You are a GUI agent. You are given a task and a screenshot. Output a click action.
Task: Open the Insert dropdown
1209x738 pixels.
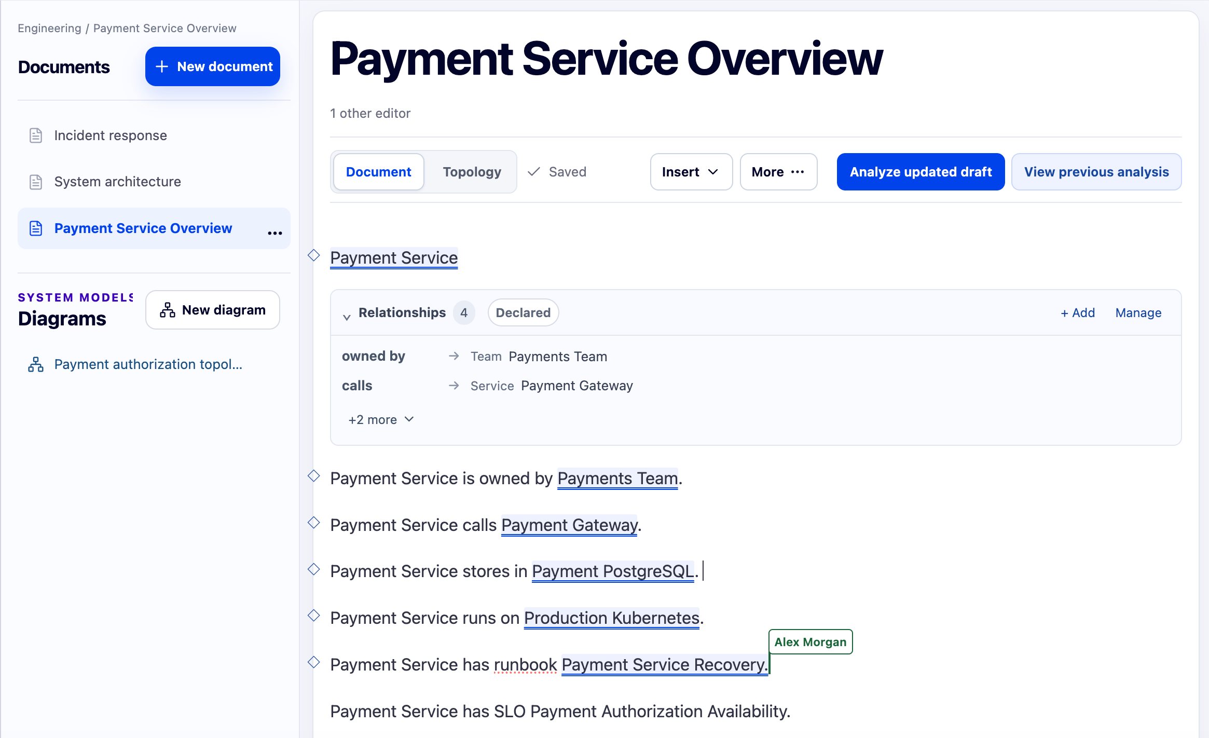[x=691, y=172]
